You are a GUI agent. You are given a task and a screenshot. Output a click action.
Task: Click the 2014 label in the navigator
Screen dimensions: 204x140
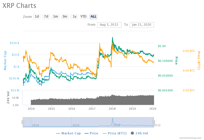[35, 125]
